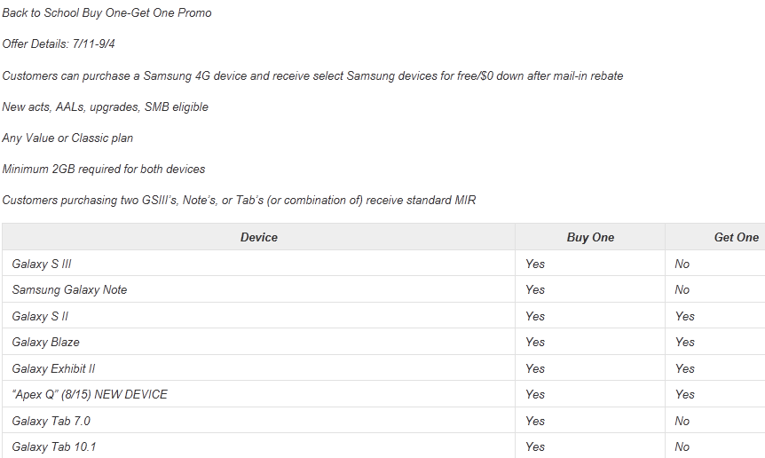The height and width of the screenshot is (458, 765).
Task: Click the "Minimum 2GB required" line
Action: coord(104,169)
